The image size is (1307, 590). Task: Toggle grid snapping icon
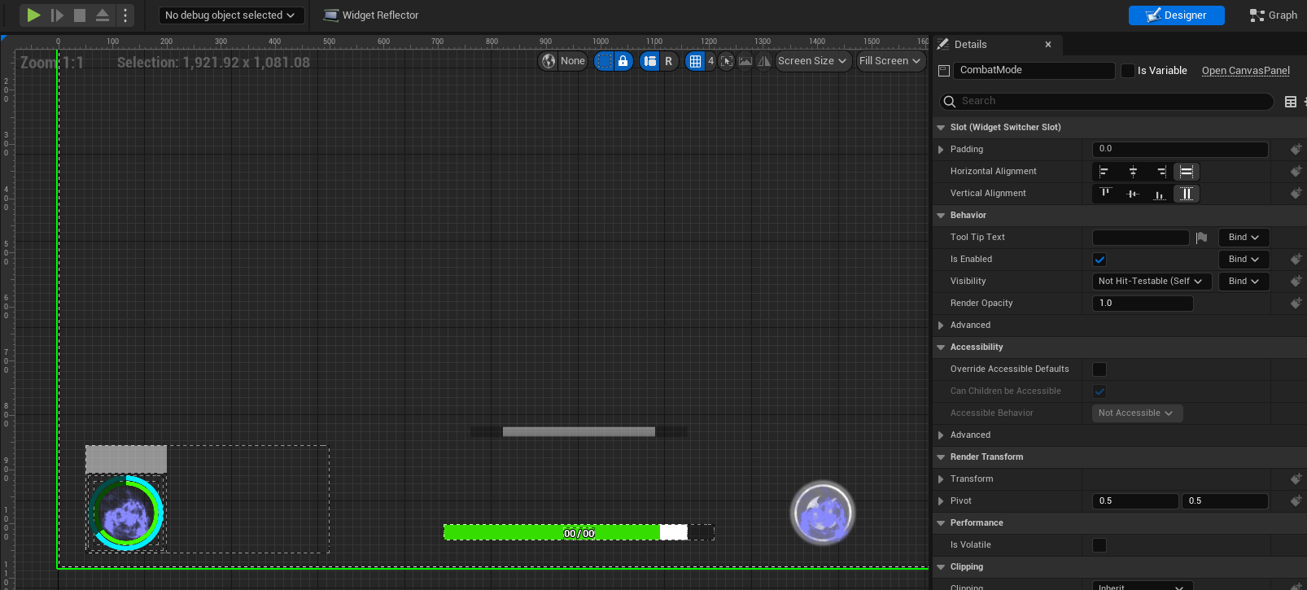click(695, 61)
